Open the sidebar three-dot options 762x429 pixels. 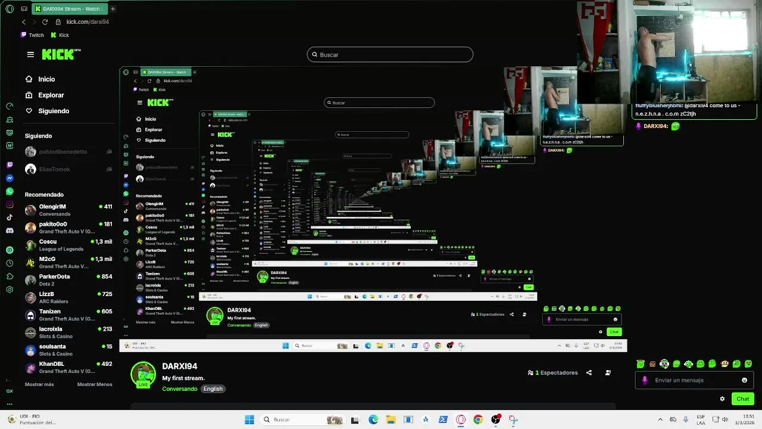coord(10,403)
